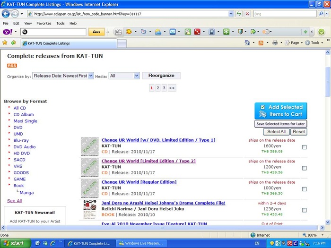Image resolution: width=331 pixels, height=248 pixels.
Task: Open Change UR World Regular Edition link
Action: [139, 182]
